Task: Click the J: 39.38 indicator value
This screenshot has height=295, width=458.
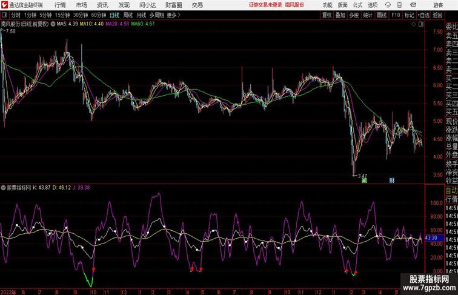Action: 81,188
